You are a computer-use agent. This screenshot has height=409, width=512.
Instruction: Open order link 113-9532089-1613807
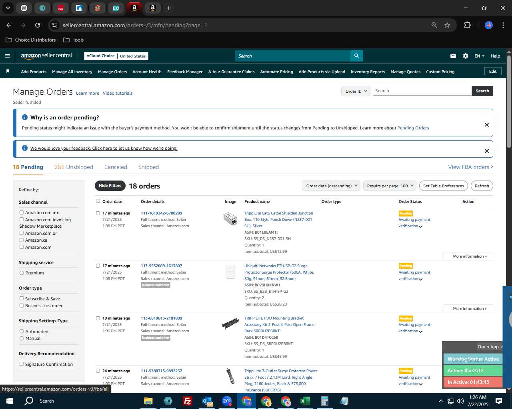pyautogui.click(x=161, y=266)
